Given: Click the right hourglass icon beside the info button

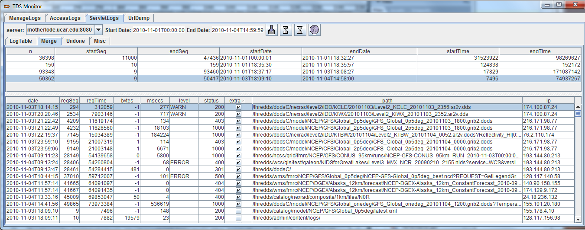Looking at the screenshot, I should [x=299, y=30].
